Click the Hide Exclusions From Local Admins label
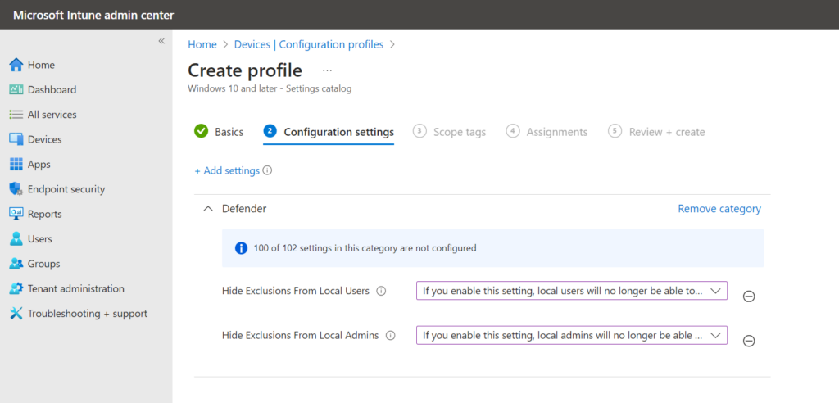This screenshot has width=839, height=403. (x=300, y=336)
